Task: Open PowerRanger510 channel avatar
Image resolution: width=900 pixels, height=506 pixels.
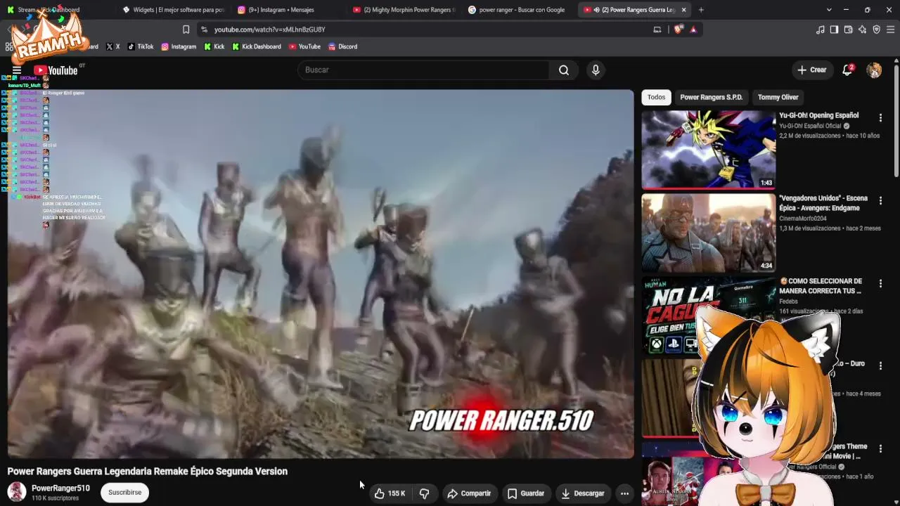Action: point(17,492)
